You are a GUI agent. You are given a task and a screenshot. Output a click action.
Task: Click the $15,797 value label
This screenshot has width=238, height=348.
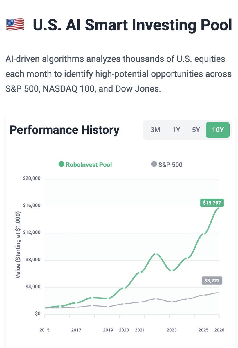(212, 203)
